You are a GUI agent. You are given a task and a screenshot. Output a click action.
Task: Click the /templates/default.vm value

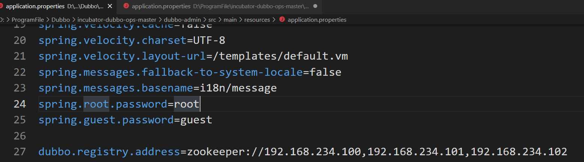pos(281,56)
